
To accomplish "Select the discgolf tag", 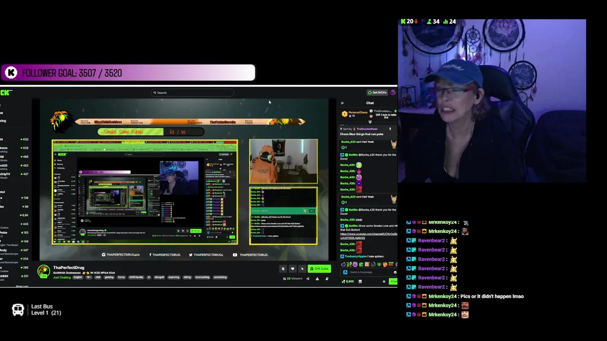I will (159, 277).
